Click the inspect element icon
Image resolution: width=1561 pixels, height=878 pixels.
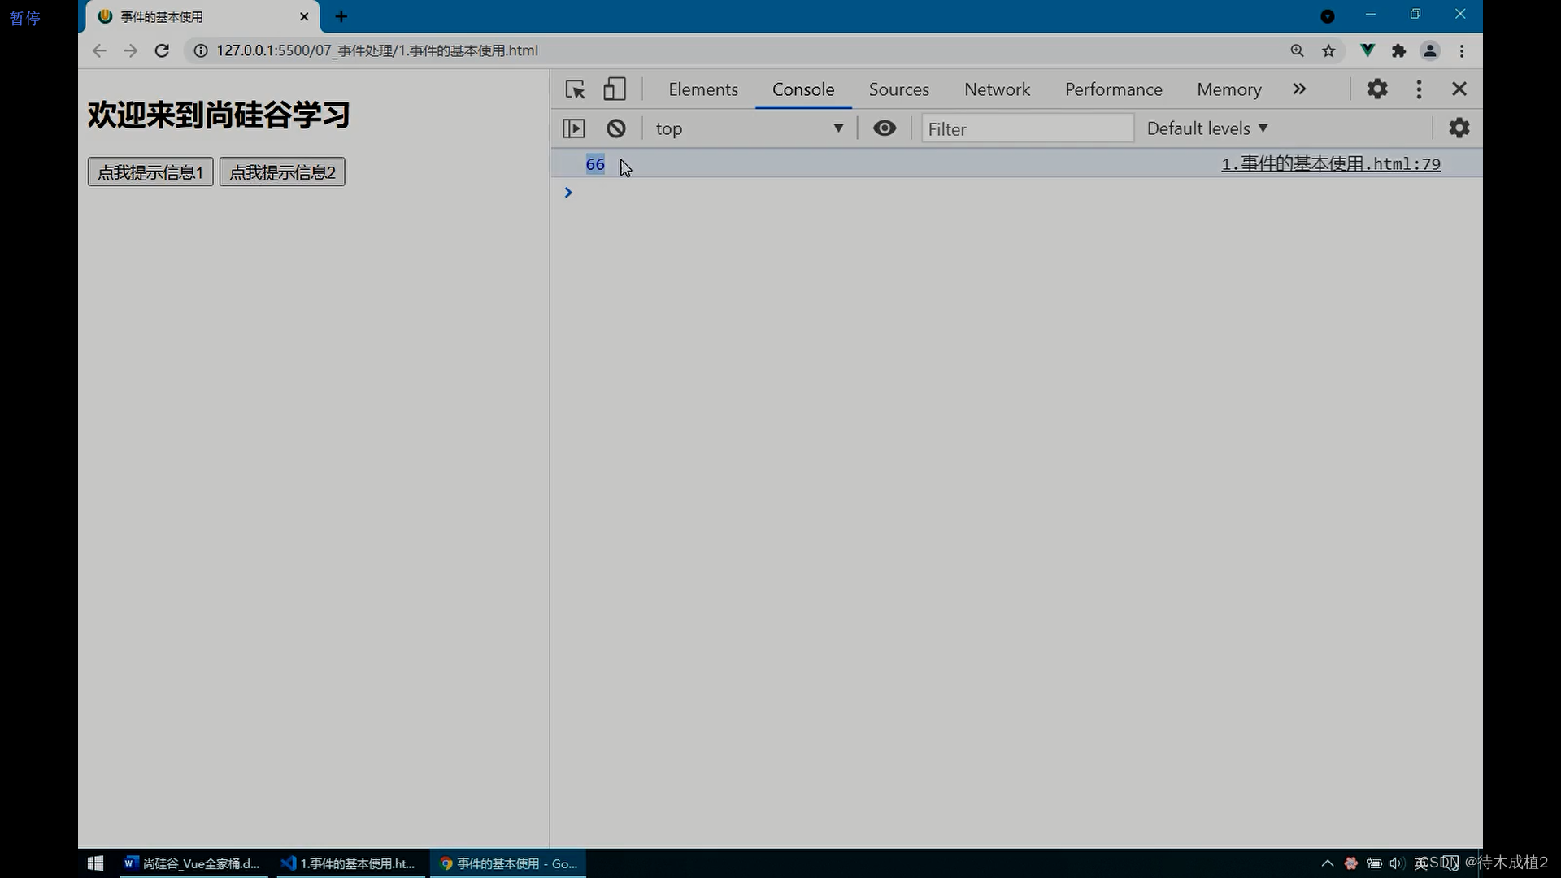[x=575, y=88]
